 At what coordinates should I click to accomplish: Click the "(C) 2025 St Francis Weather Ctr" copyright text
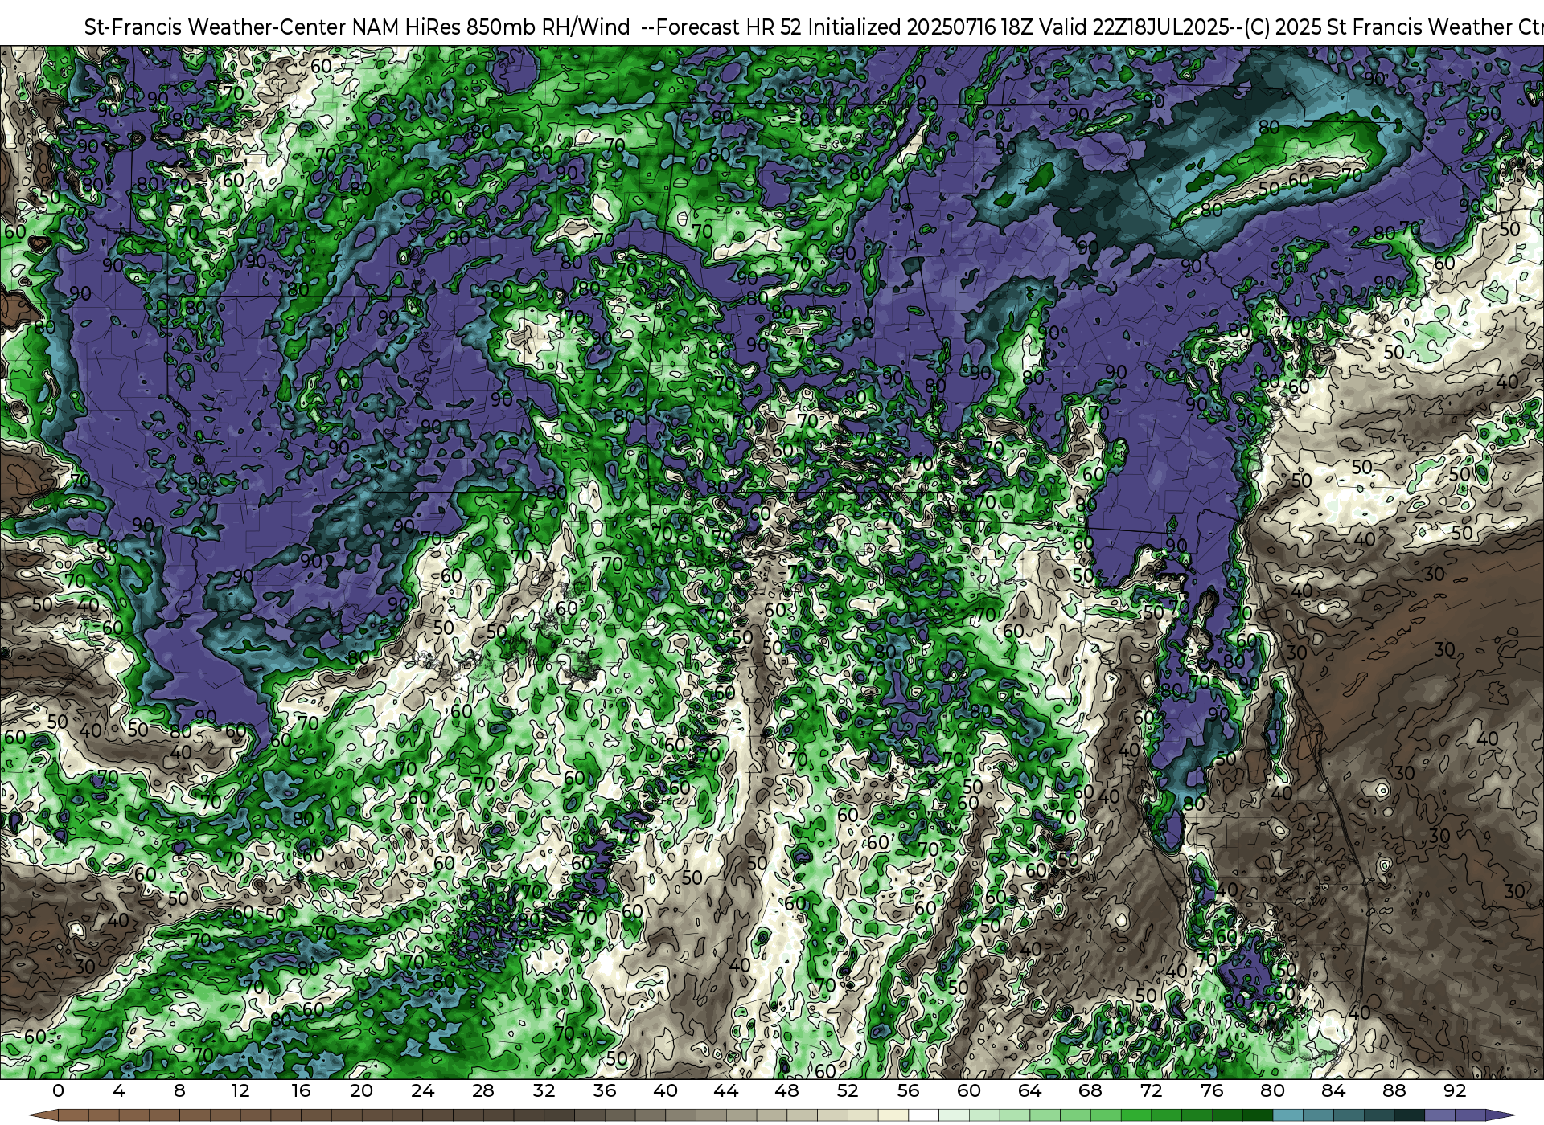pyautogui.click(x=1394, y=27)
